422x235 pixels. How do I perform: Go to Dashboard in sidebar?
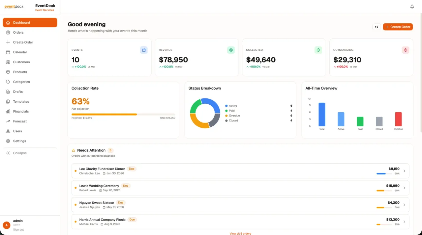(30, 23)
